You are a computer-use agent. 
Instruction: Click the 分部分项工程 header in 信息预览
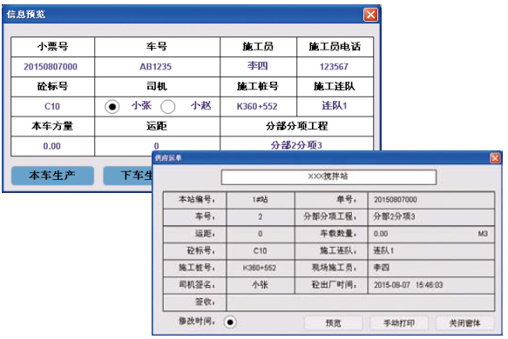(x=297, y=126)
